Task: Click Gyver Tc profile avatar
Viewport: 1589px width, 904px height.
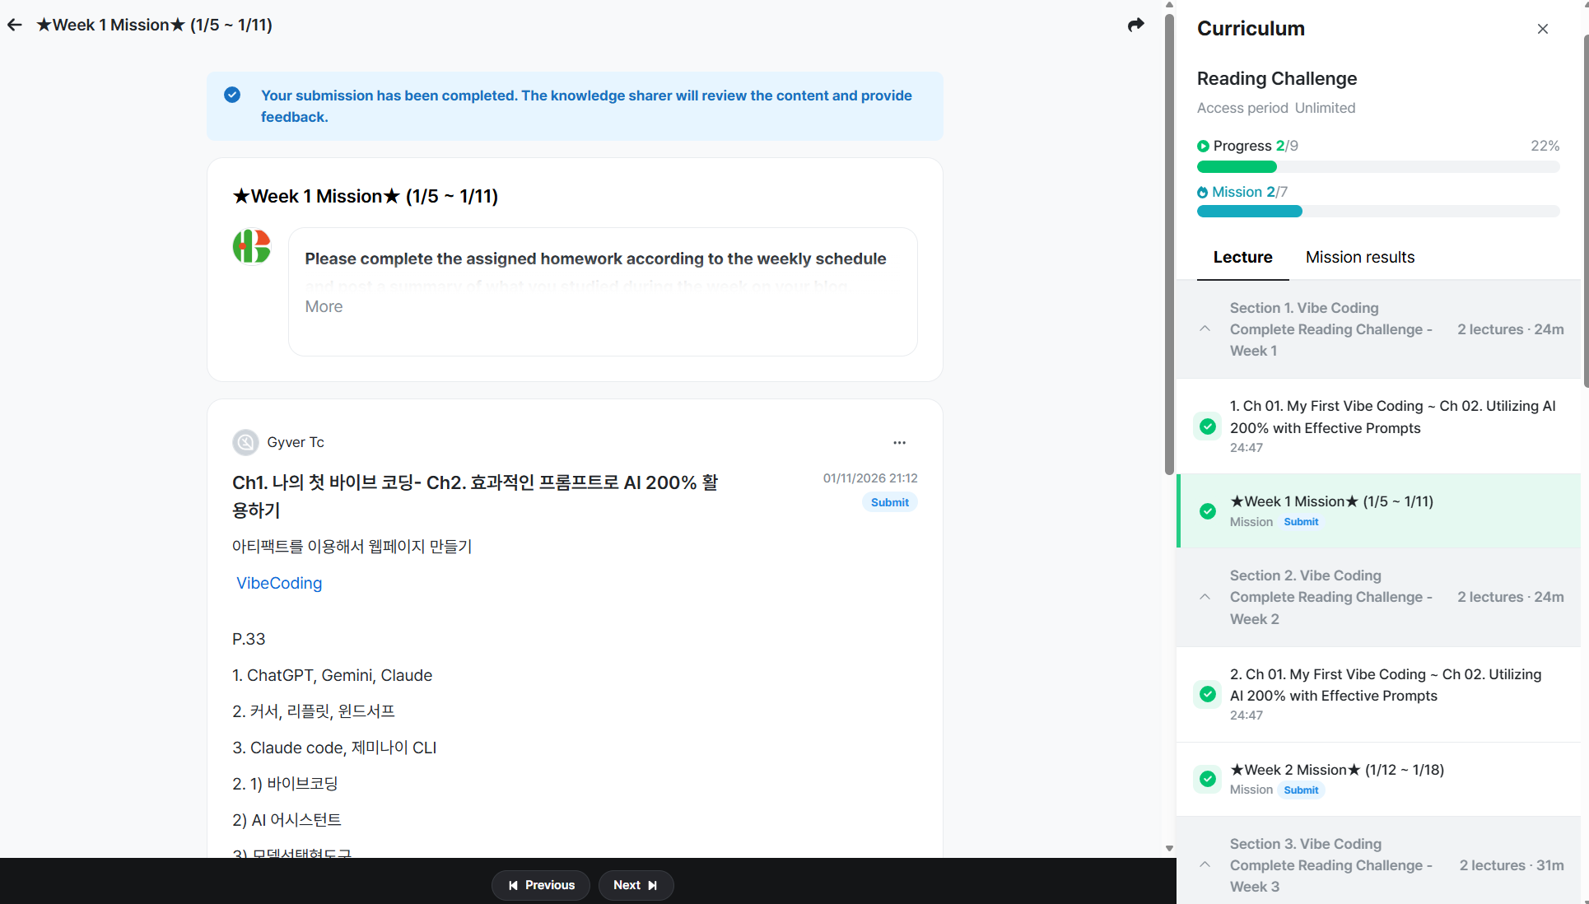Action: pyautogui.click(x=245, y=443)
